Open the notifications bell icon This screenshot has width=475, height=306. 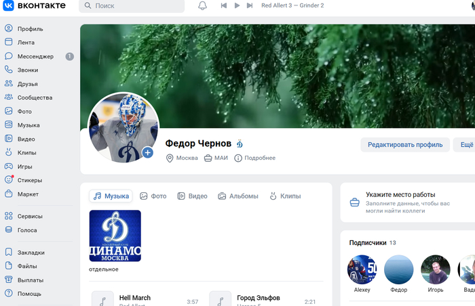click(202, 6)
